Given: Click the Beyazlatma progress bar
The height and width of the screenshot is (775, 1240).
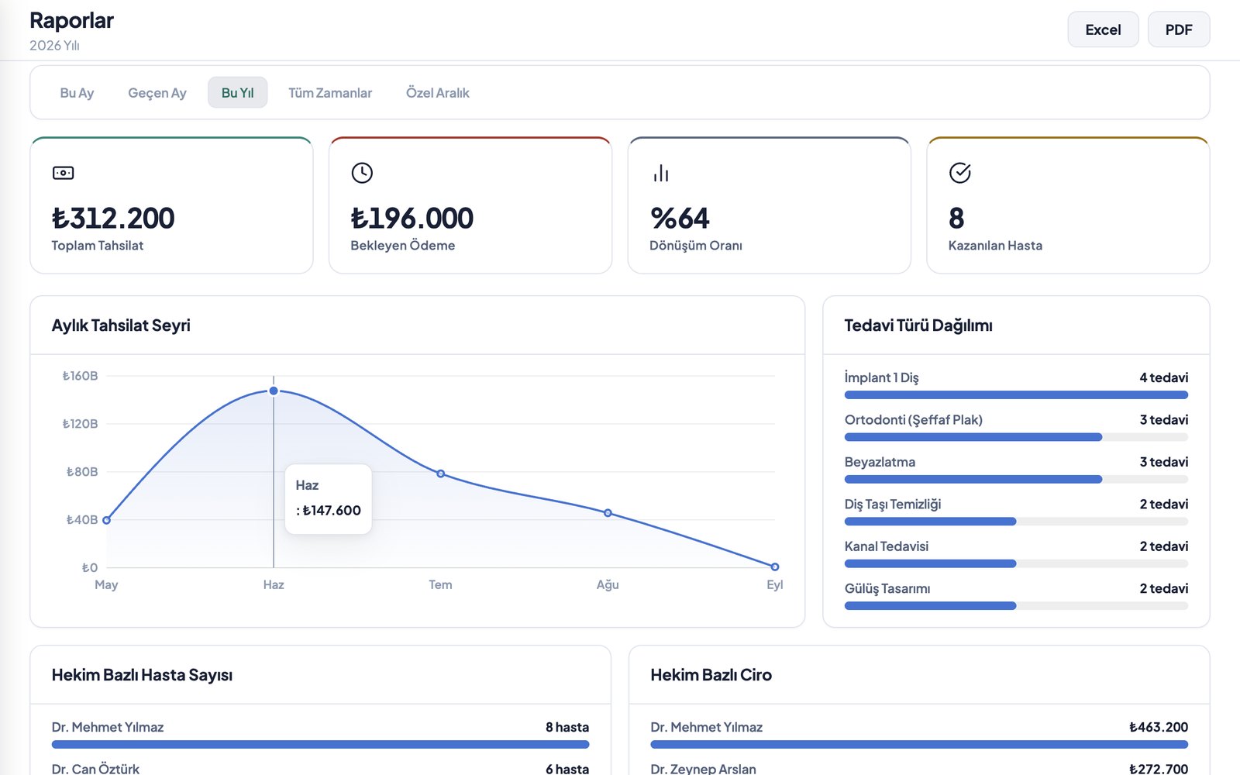Looking at the screenshot, I should tap(1016, 480).
